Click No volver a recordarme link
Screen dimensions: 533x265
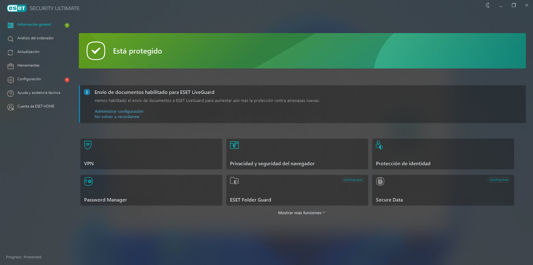point(117,117)
